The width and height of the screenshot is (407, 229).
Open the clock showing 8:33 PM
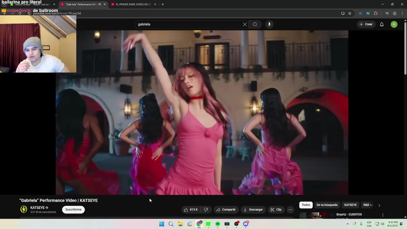point(393,224)
